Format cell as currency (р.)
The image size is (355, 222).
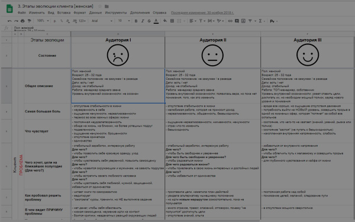(55, 21)
